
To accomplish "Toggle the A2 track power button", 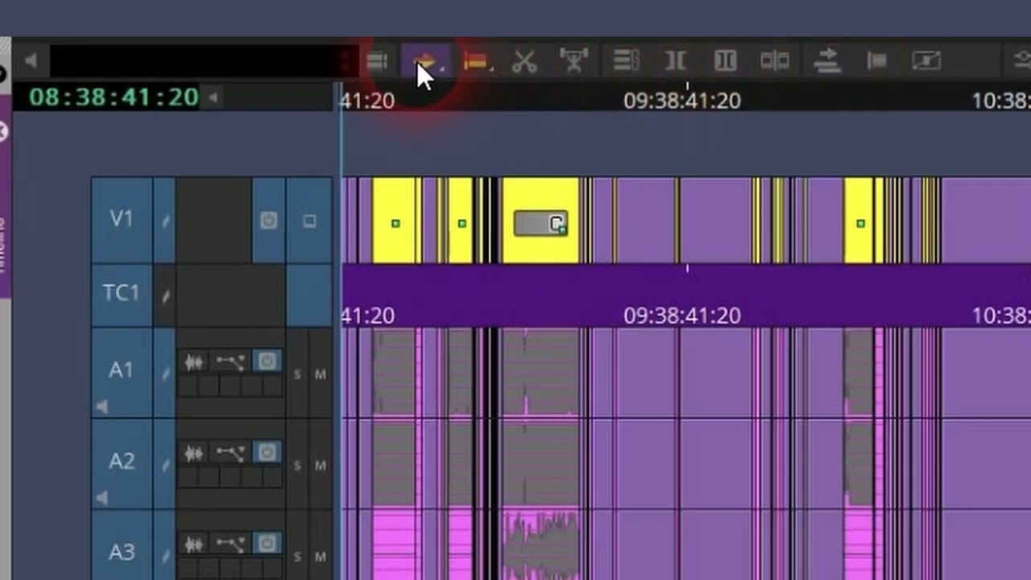I will pos(268,452).
